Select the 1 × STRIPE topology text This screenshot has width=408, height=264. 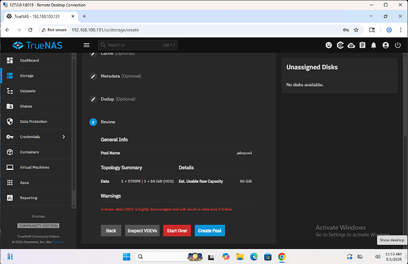[x=147, y=181]
